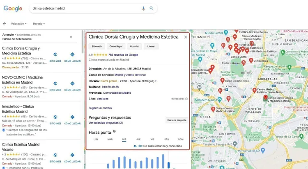
Task: Open Sitio Web globe for Vicario clinic
Action: [x=55, y=155]
